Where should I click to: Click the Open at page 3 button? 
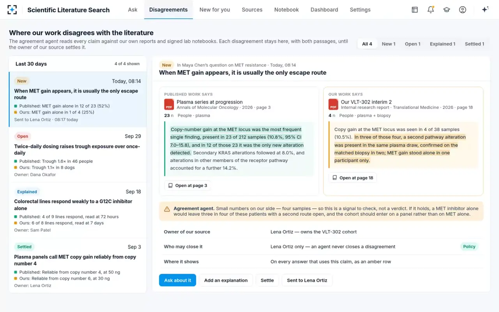point(188,186)
